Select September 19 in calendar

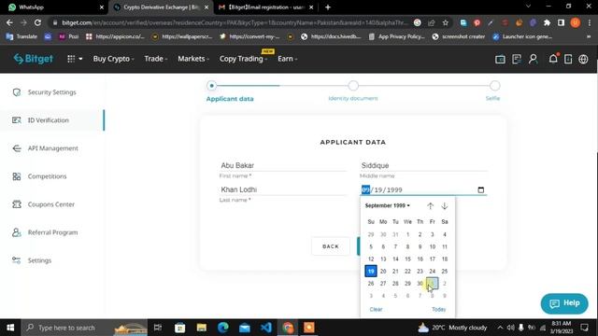(x=371, y=272)
